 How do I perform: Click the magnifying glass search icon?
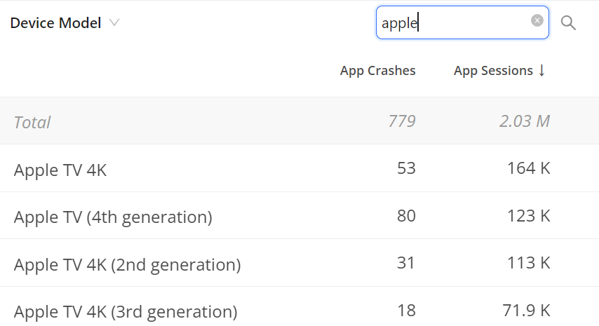coord(568,23)
